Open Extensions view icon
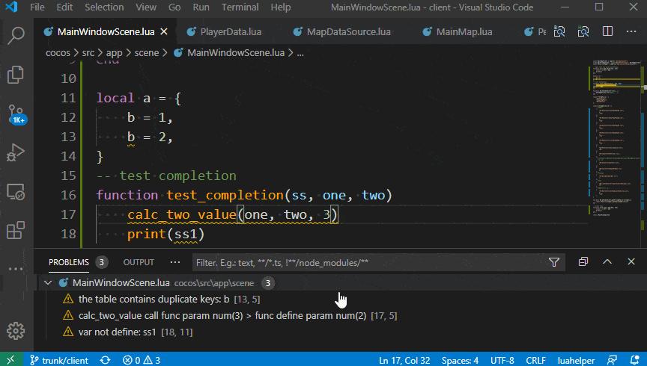The width and height of the screenshot is (647, 366). pos(16,230)
